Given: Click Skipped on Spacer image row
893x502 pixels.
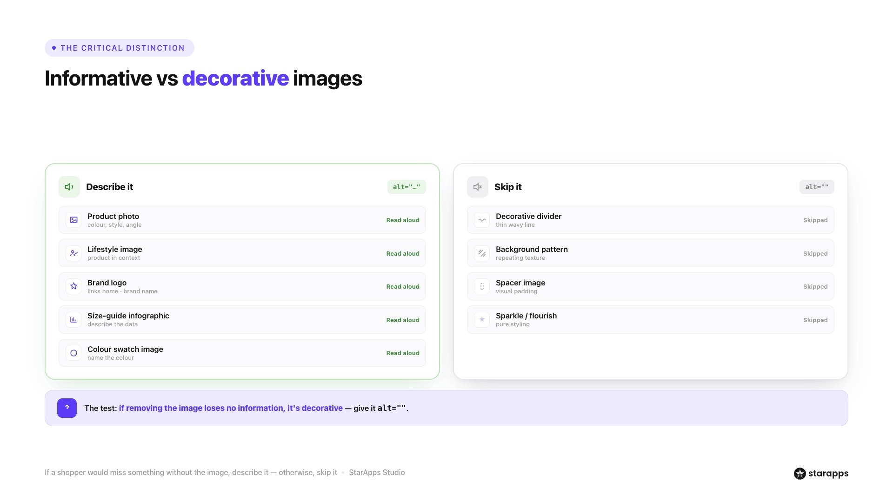Looking at the screenshot, I should coord(815,287).
